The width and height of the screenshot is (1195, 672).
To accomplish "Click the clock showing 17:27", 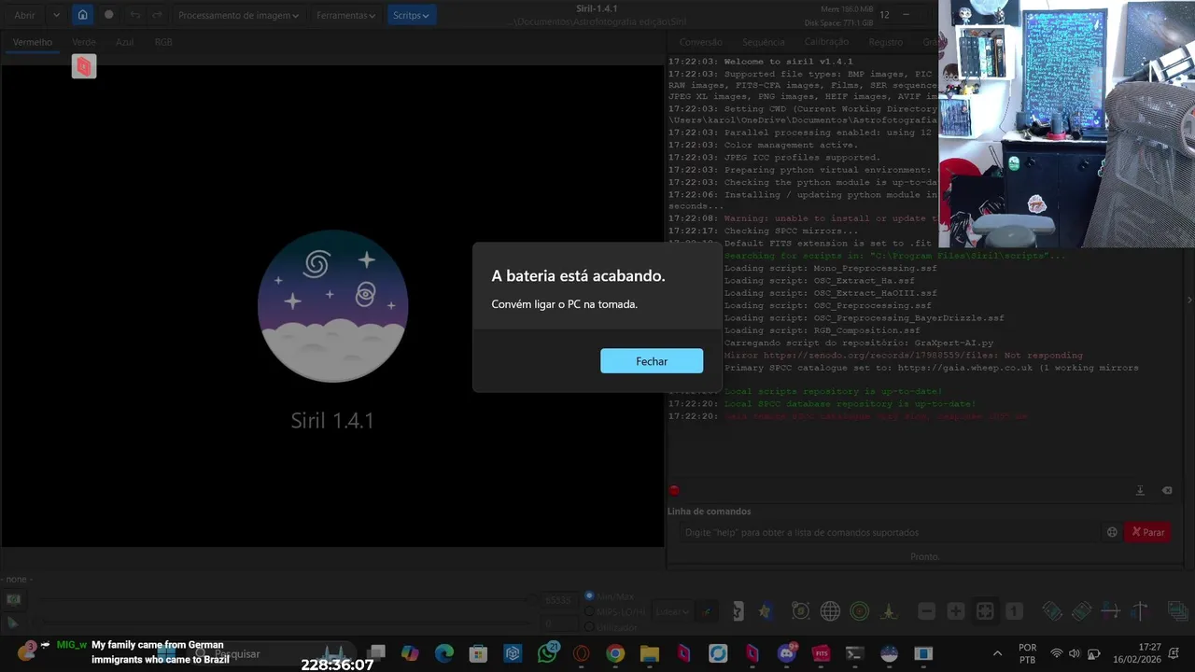I will point(1150,647).
